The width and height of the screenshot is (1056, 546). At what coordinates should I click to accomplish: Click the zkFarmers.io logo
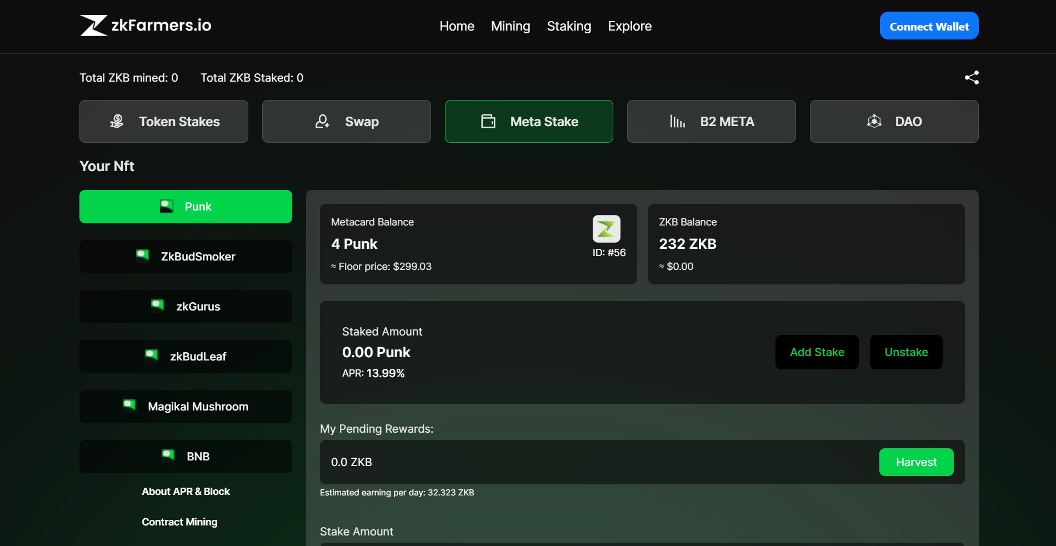coord(146,26)
